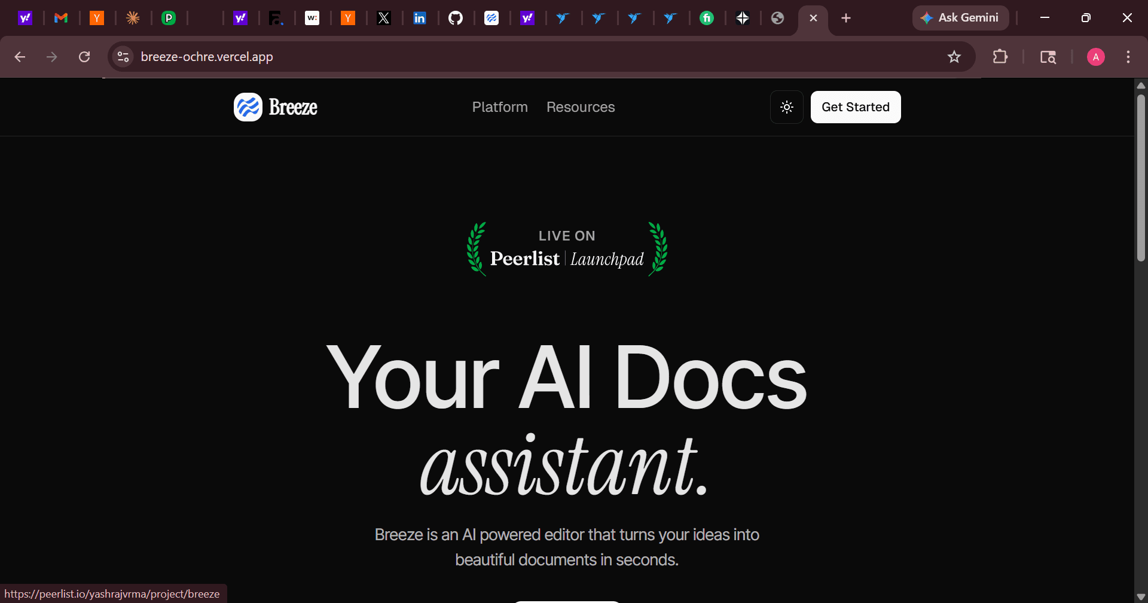Open a new browser tab
The width and height of the screenshot is (1148, 603).
point(846,18)
